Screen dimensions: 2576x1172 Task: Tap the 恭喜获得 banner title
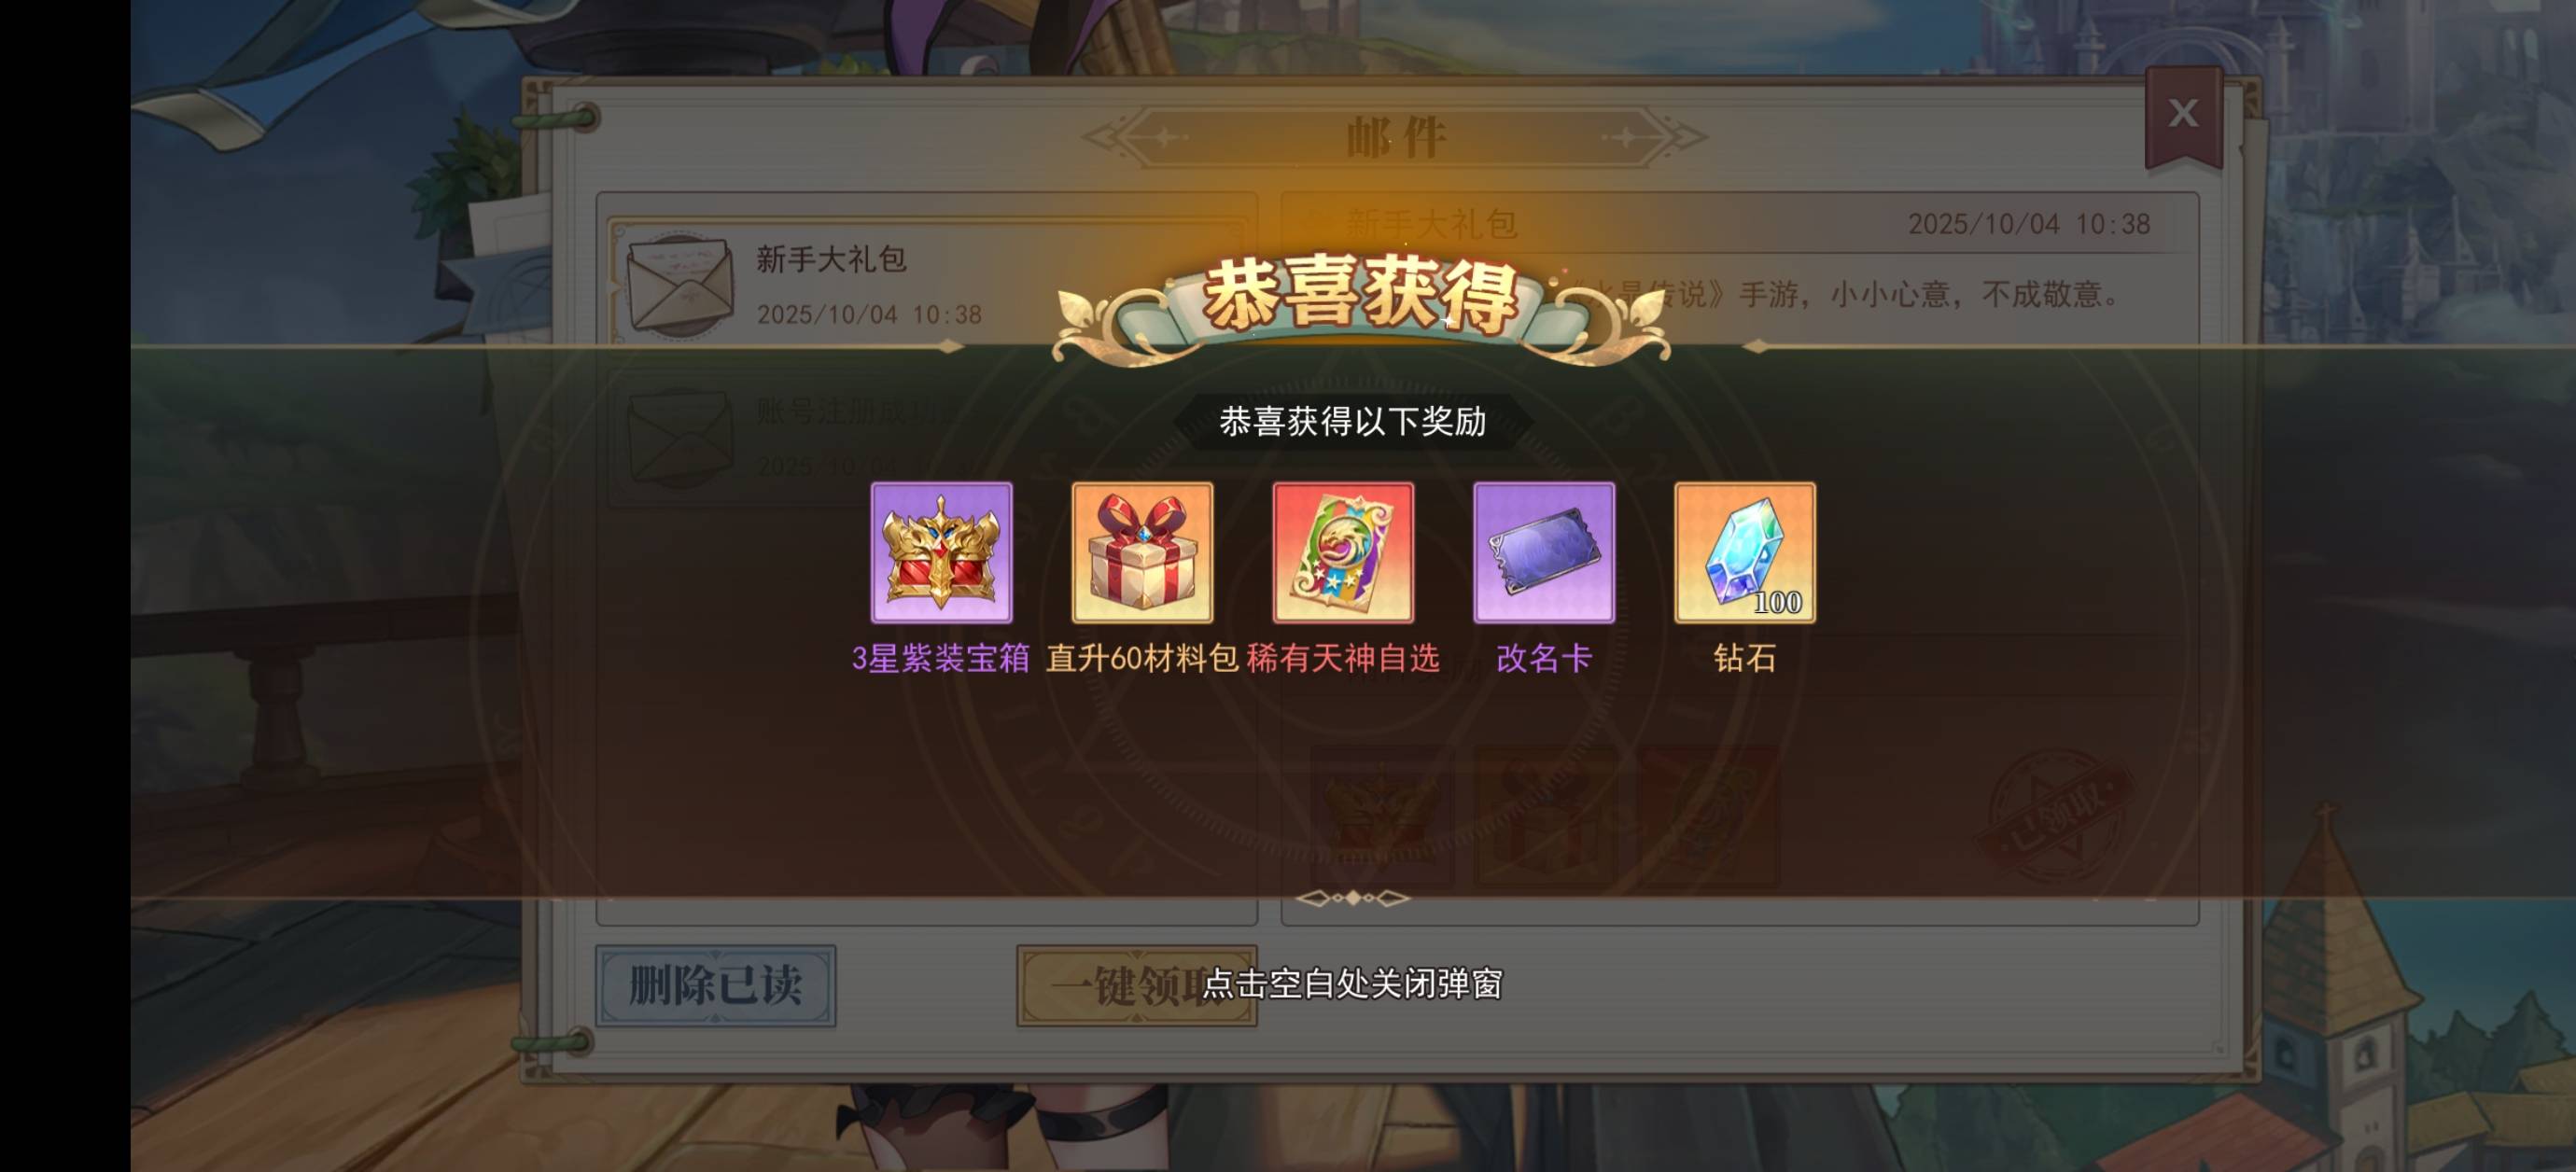(1360, 295)
